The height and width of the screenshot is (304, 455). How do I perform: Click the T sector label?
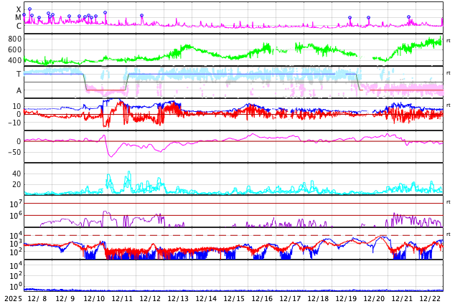click(19, 74)
